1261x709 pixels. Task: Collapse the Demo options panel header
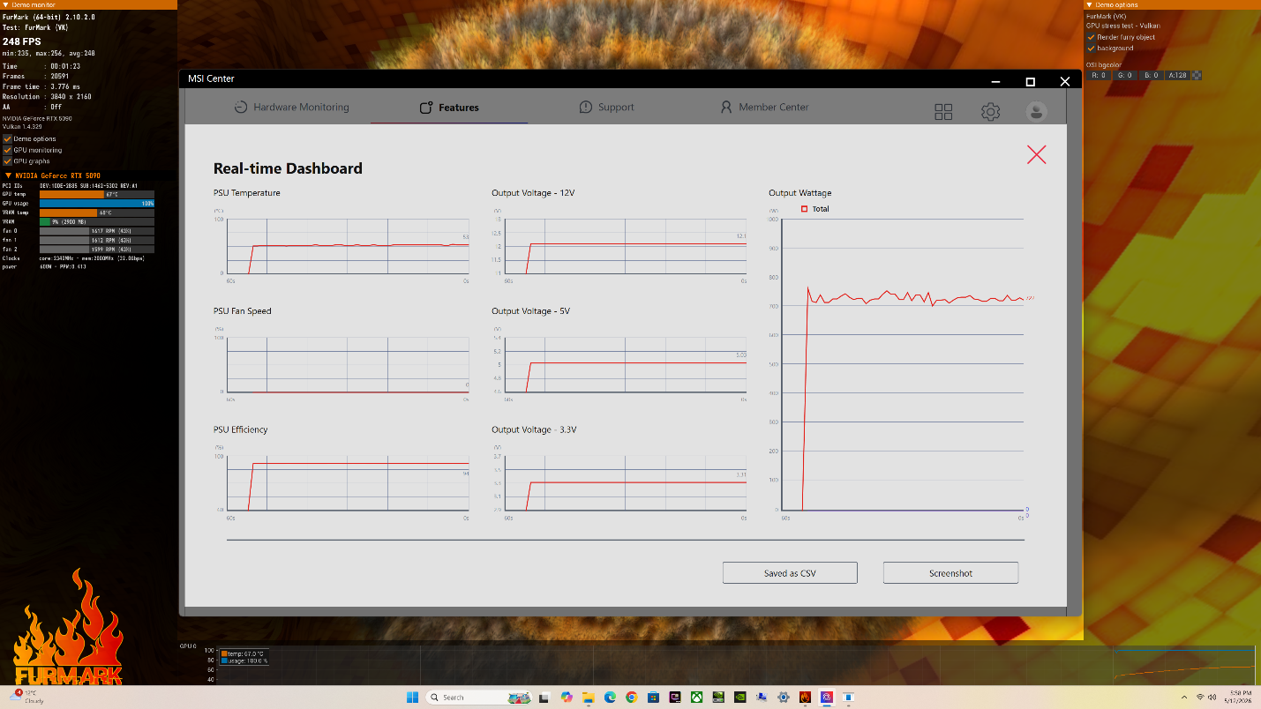[x=1172, y=4]
